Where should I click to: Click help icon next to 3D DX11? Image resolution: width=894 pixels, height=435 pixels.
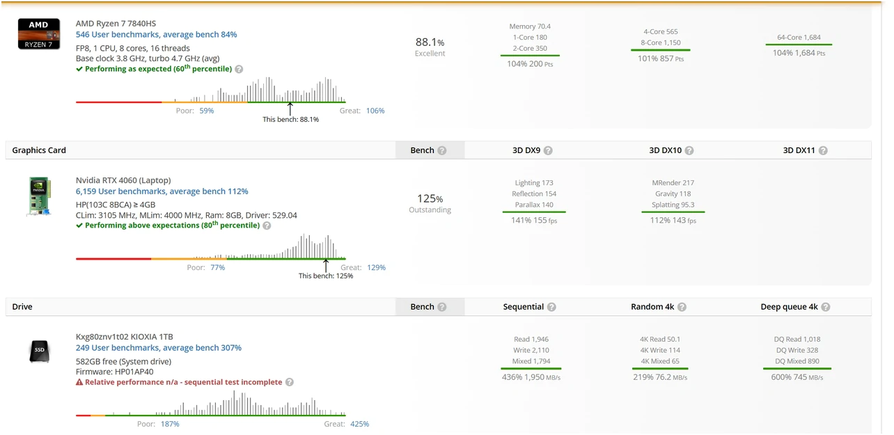[822, 151]
